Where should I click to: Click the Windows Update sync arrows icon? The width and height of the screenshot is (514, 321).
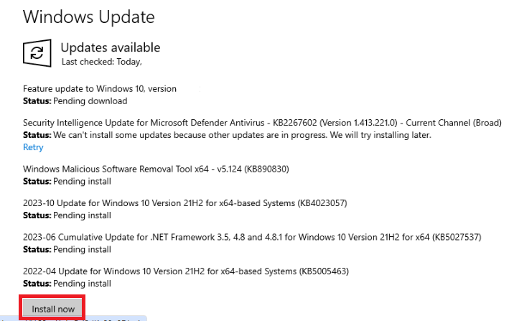pyautogui.click(x=37, y=53)
